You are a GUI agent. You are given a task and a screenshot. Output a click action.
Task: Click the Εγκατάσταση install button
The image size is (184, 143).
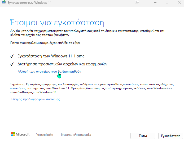coord(171,136)
